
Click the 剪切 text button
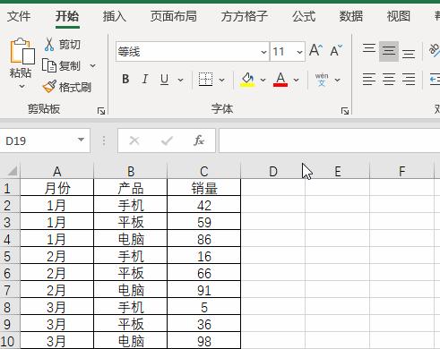70,45
